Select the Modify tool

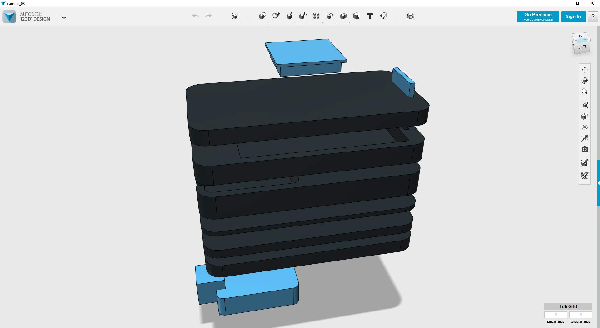pos(302,16)
